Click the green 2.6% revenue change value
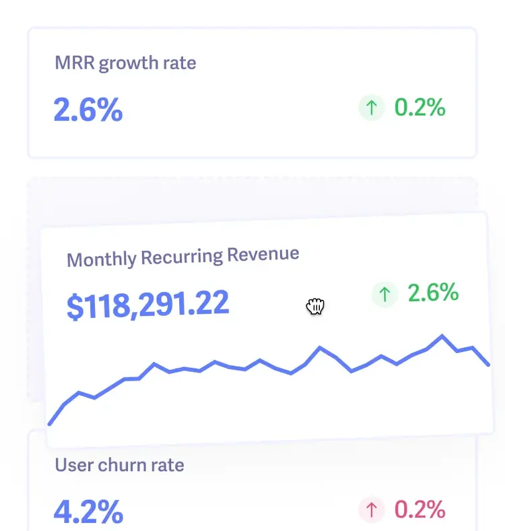The height and width of the screenshot is (531, 505). [433, 292]
